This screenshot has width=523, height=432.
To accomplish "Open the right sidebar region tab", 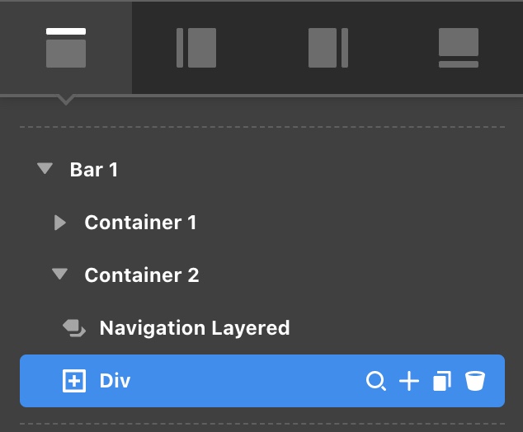I will 327,47.
